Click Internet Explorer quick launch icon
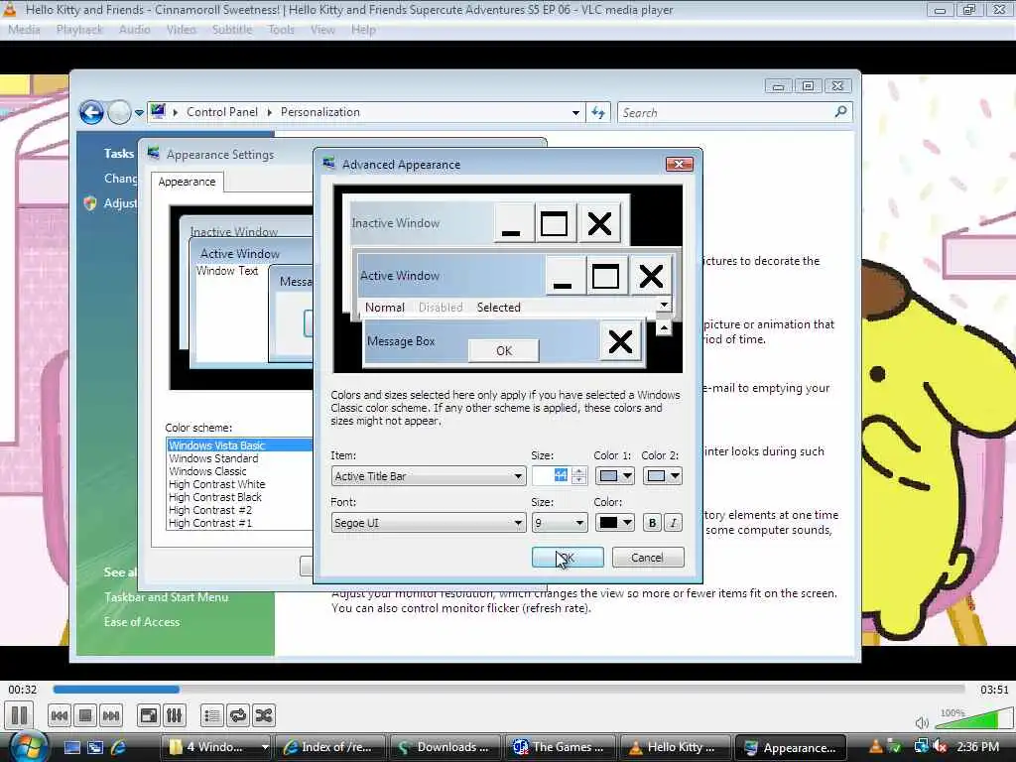 pyautogui.click(x=119, y=747)
